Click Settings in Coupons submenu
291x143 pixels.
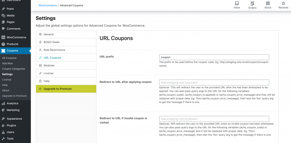(7, 74)
